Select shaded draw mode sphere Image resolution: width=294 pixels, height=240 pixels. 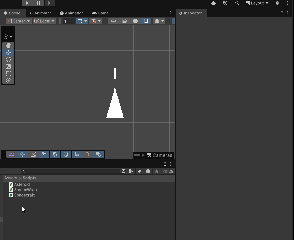pyautogui.click(x=146, y=21)
